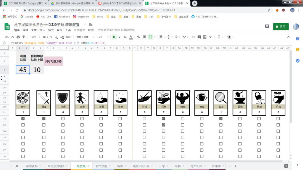The width and height of the screenshot is (303, 170).
Task: Open the zoom 100% dropdown
Action: (35, 37)
